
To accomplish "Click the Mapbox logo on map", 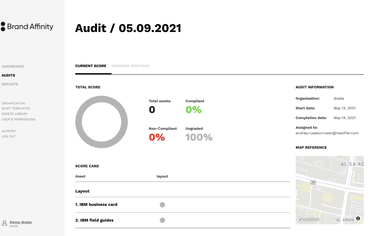I will coord(309,219).
